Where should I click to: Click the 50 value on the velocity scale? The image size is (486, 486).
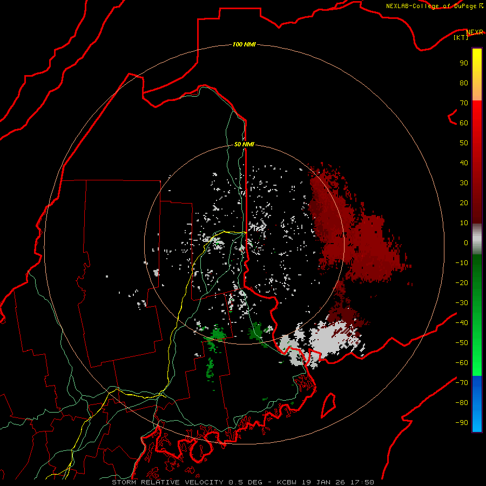(464, 143)
